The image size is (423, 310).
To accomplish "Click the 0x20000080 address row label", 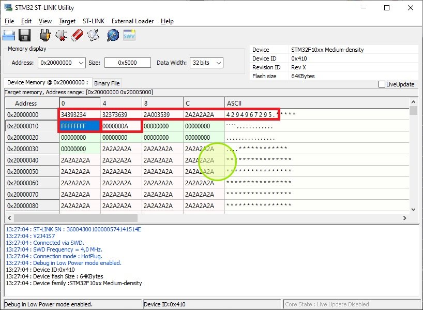I will point(32,206).
